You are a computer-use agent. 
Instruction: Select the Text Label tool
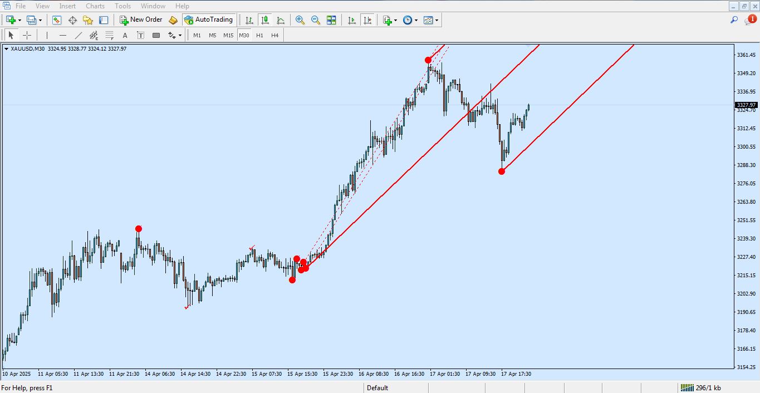[x=141, y=35]
